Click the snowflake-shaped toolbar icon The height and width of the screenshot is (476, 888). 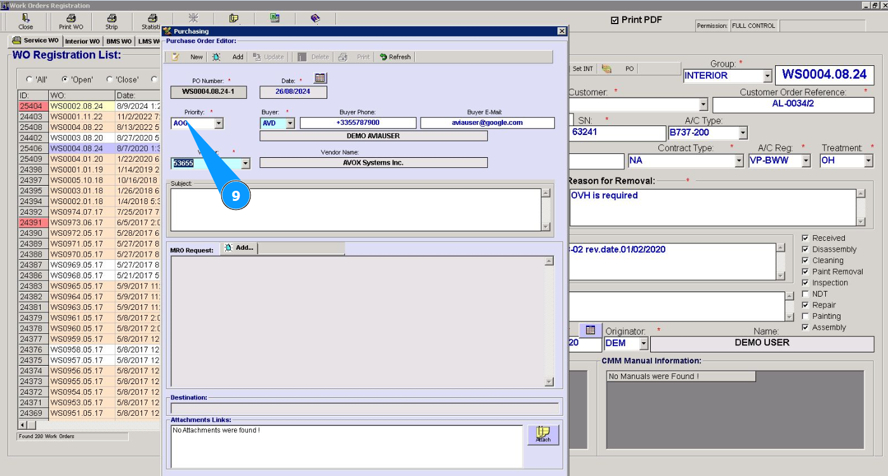(193, 18)
